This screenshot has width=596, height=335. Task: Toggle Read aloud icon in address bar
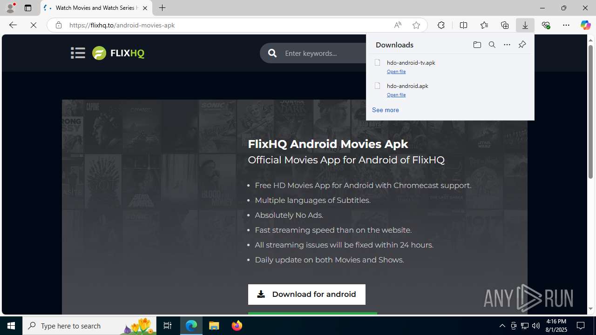pyautogui.click(x=397, y=25)
